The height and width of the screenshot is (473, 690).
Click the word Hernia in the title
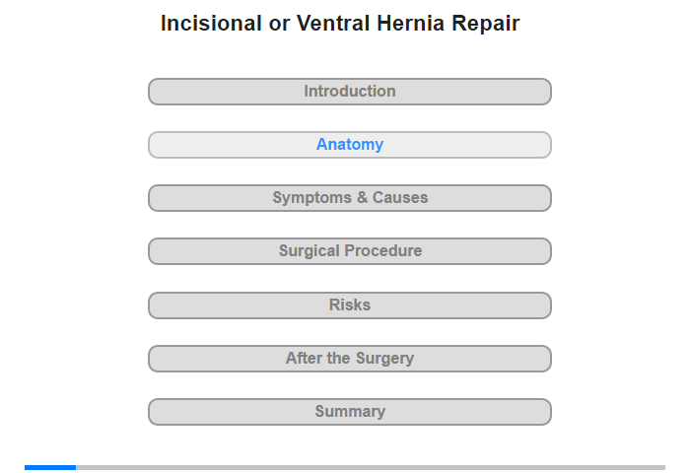pos(411,24)
